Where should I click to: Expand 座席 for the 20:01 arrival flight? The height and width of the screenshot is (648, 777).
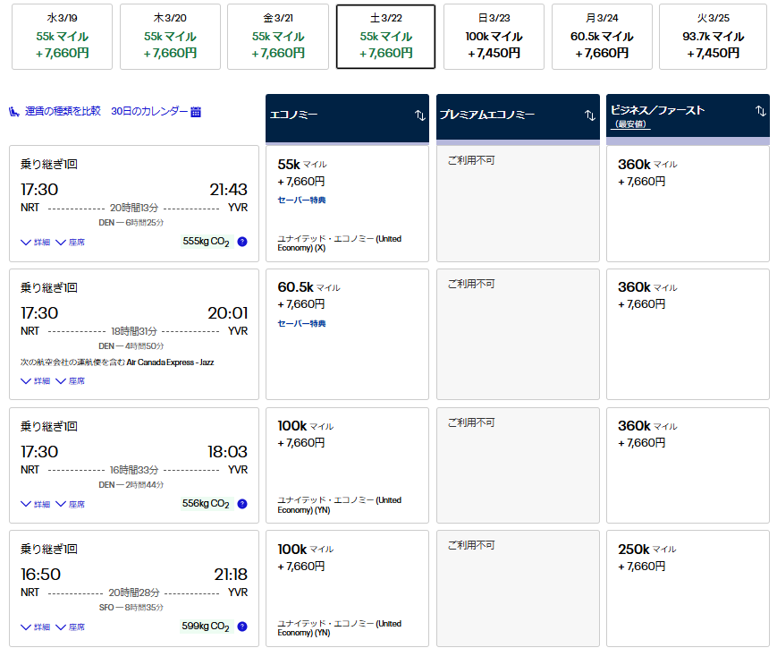[71, 380]
